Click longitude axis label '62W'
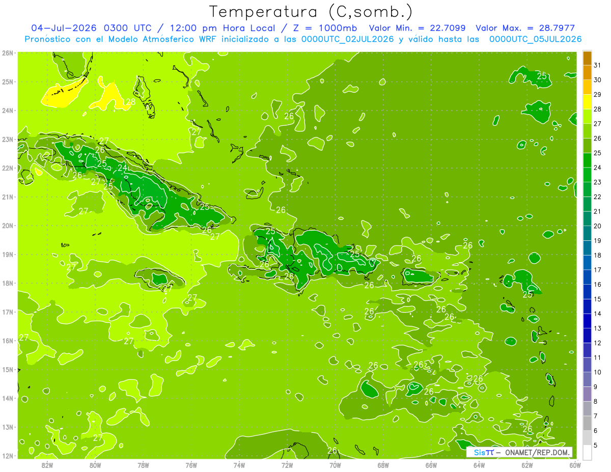 point(527,465)
